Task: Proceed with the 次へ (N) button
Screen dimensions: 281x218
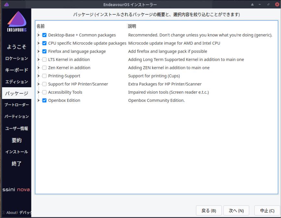Action: 236,211
